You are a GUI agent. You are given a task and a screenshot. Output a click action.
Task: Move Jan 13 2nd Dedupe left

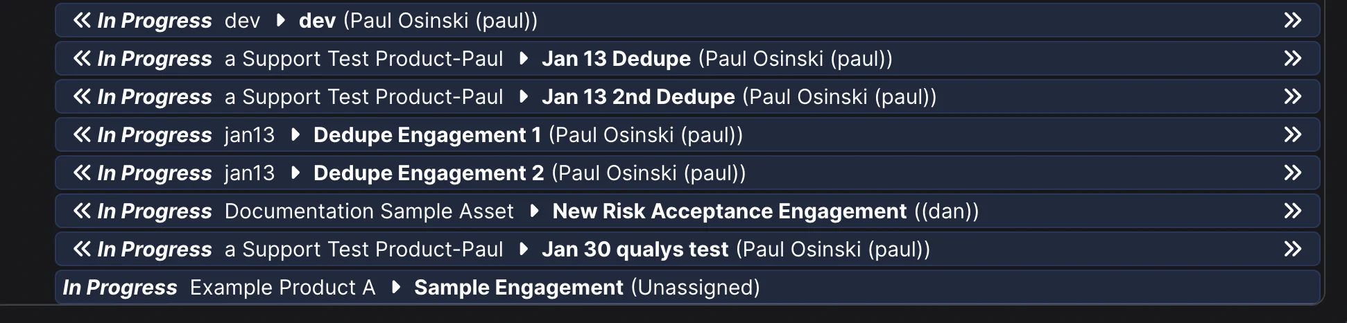pos(82,97)
